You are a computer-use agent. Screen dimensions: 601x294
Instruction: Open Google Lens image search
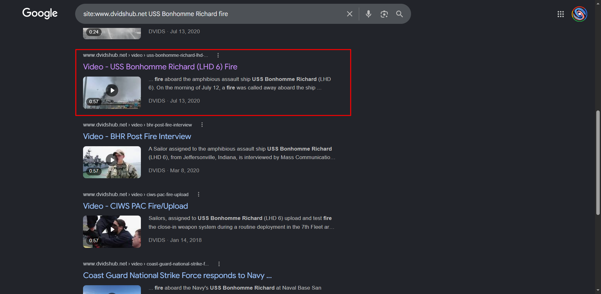pos(384,14)
